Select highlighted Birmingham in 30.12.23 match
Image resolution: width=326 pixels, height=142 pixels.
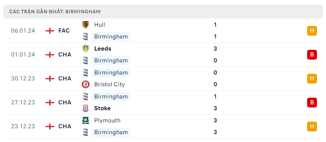(111, 73)
